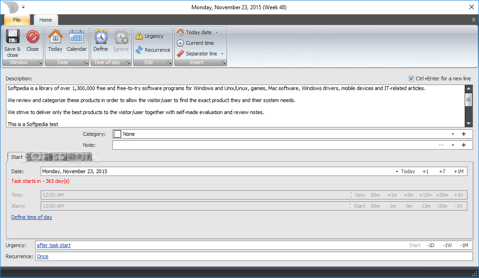This screenshot has width=479, height=278.
Task: Open note editor ellipsis button
Action: [x=441, y=145]
